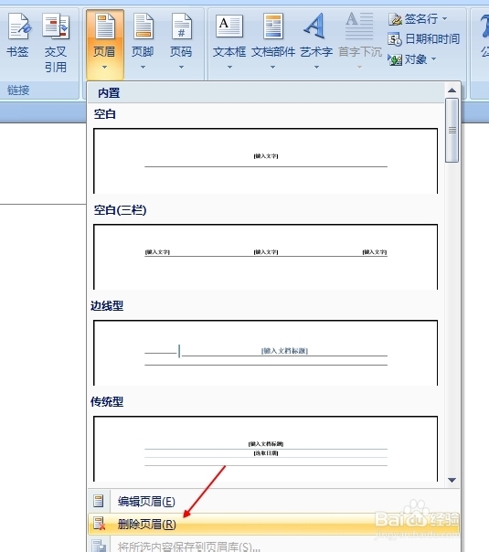Click the Page Number (页码) icon
The width and height of the screenshot is (489, 552).
coord(181,27)
